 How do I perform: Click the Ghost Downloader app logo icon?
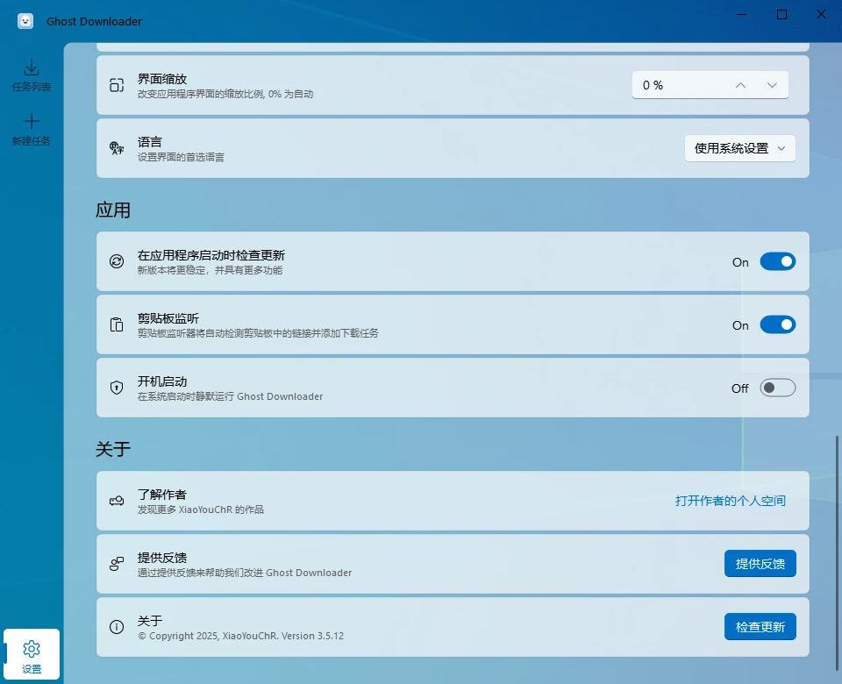25,21
